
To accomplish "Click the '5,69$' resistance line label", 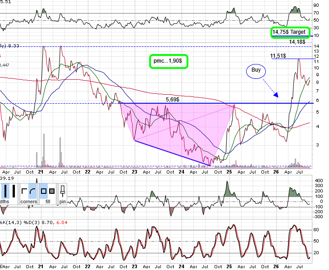I will 173,100.
